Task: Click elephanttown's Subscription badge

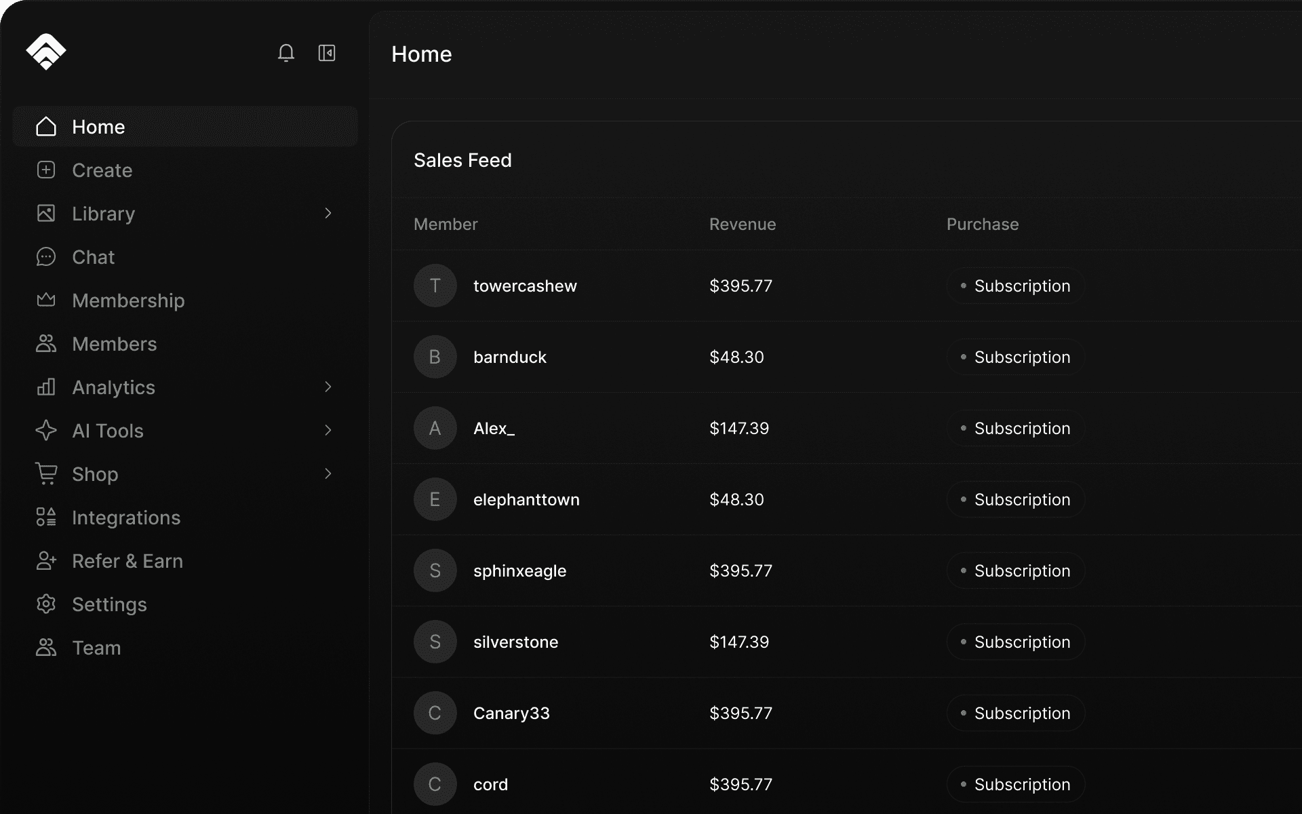Action: click(x=1015, y=499)
